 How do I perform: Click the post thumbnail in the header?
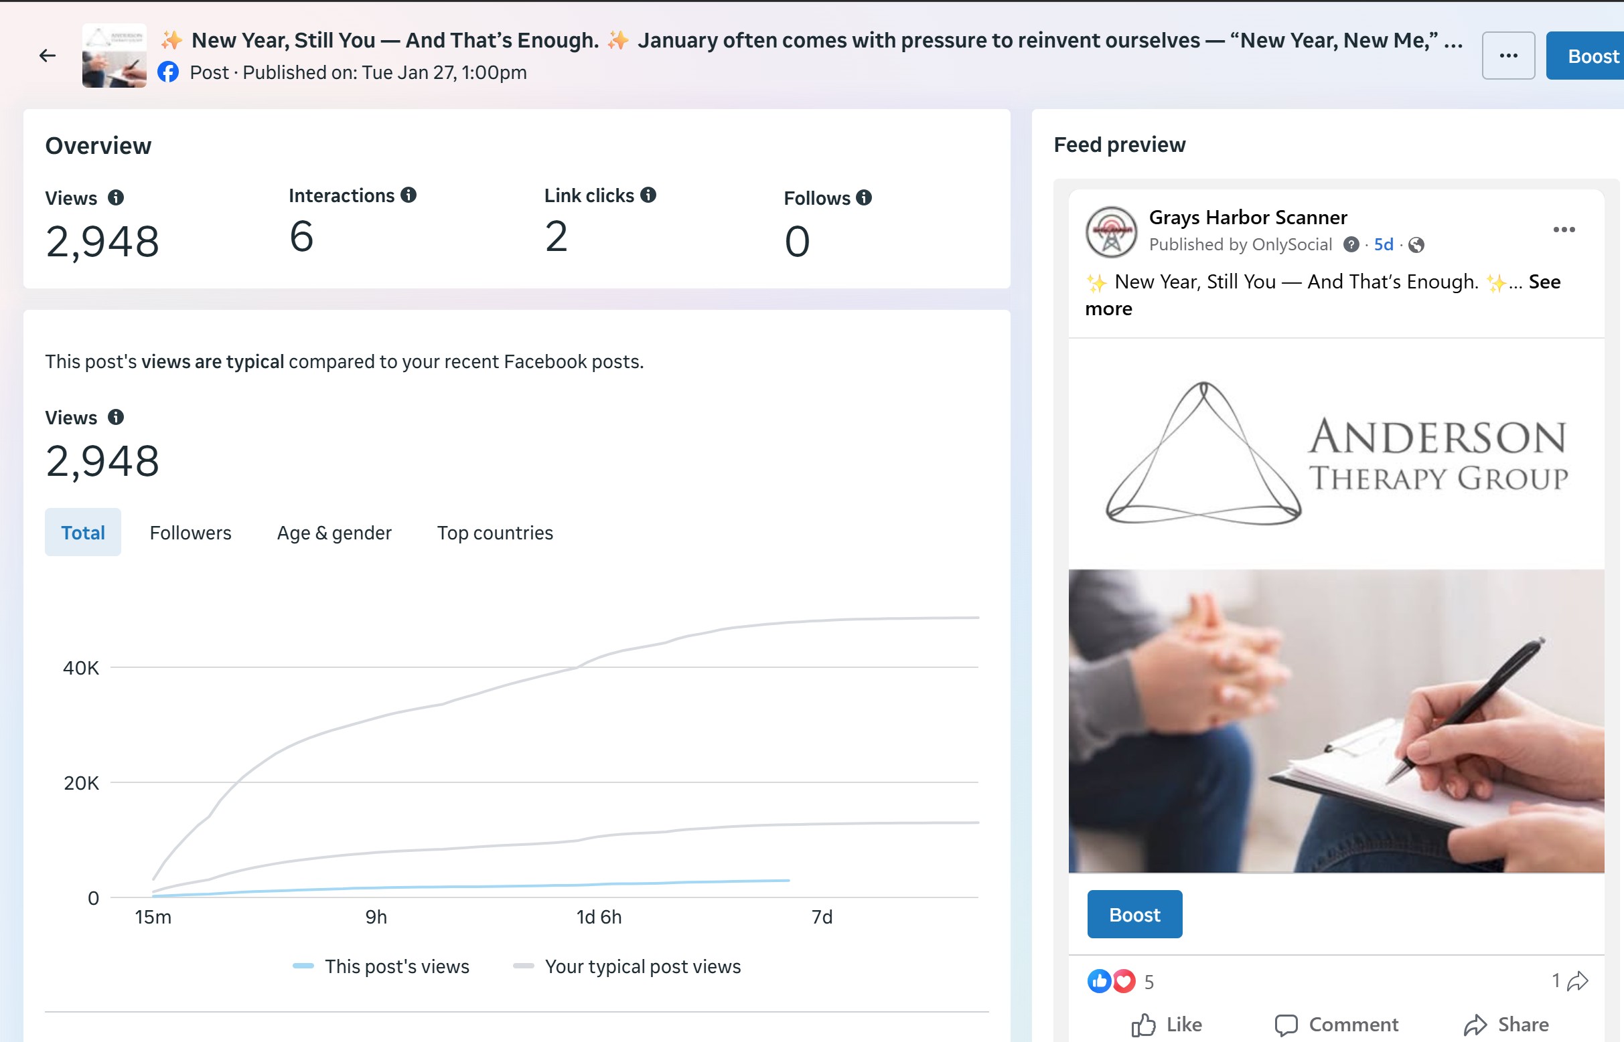pos(114,56)
